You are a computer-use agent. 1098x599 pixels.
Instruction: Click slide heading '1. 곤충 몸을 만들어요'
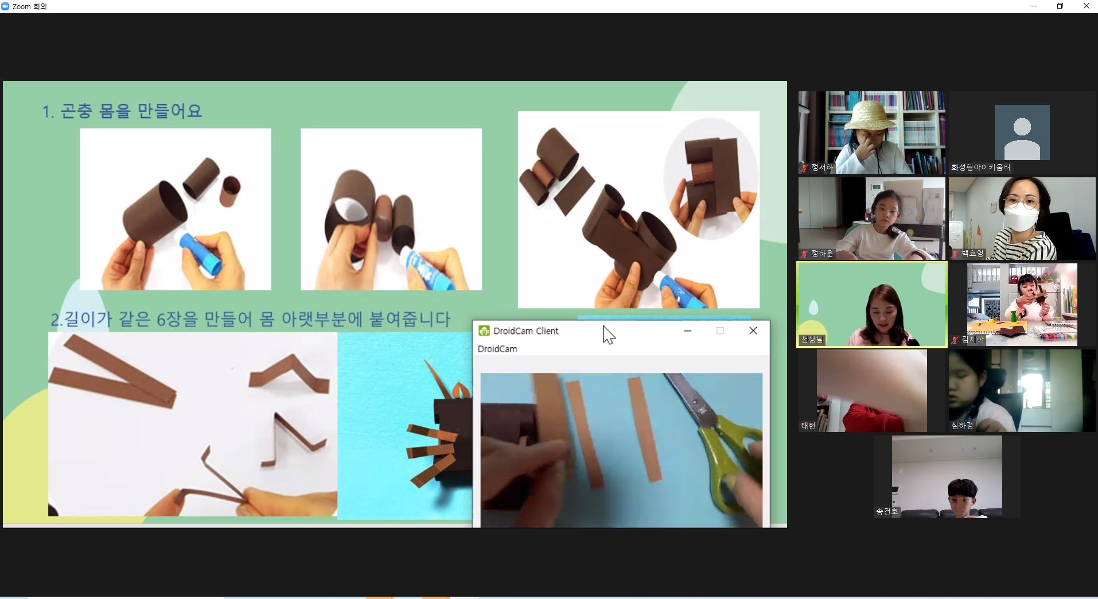[122, 111]
